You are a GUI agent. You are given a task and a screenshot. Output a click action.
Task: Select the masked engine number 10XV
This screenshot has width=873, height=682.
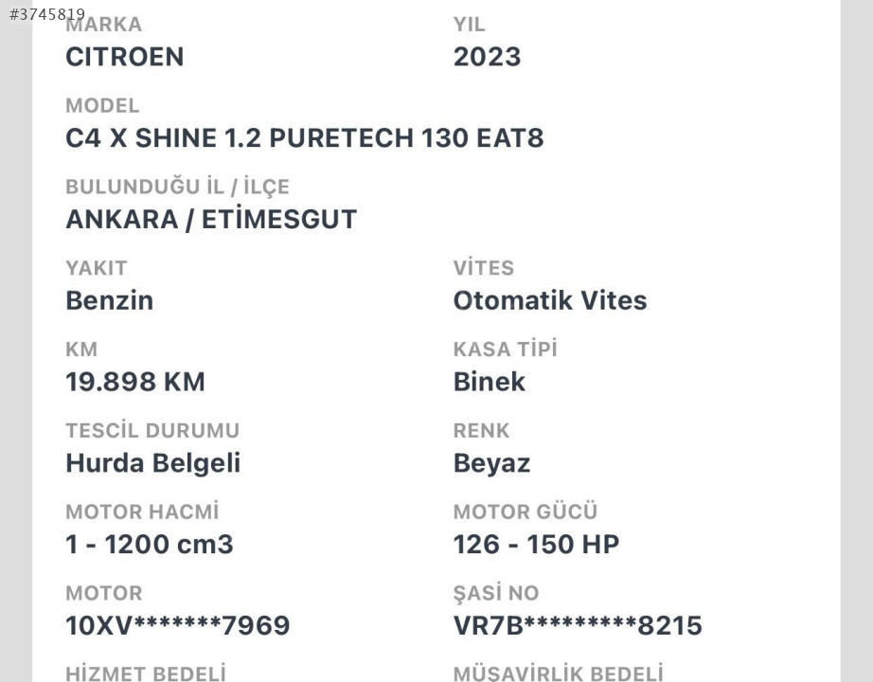178,626
